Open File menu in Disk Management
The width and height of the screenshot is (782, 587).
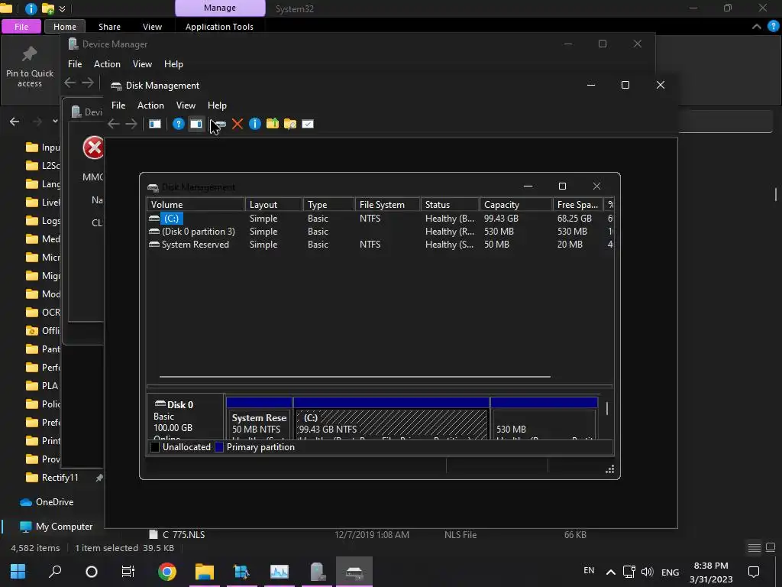(118, 105)
